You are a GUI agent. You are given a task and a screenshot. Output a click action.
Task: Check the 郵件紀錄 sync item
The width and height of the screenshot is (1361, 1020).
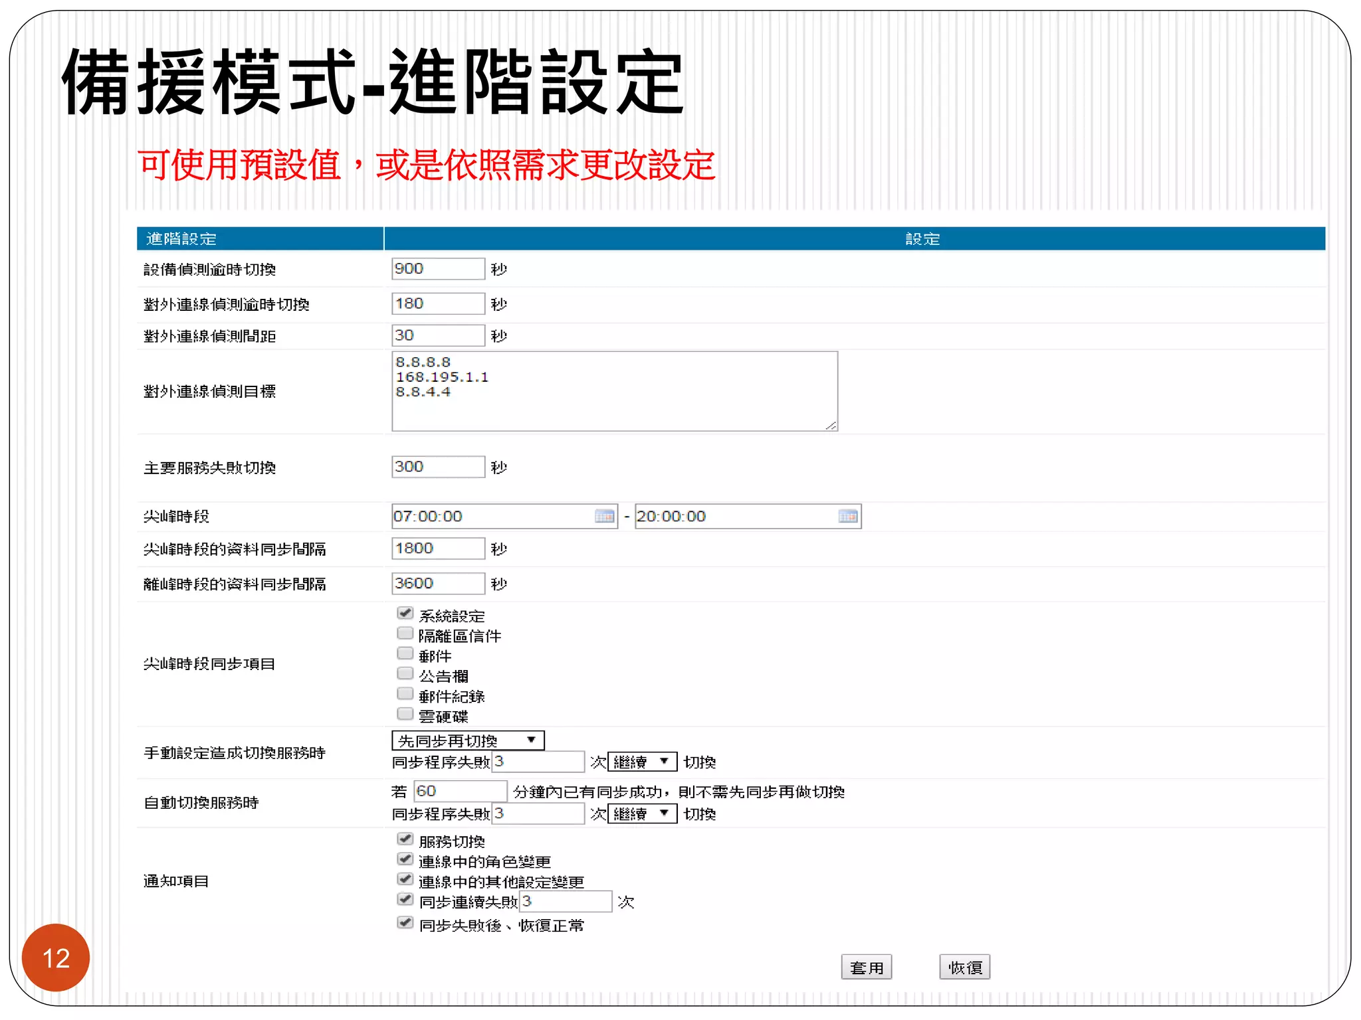click(x=405, y=693)
